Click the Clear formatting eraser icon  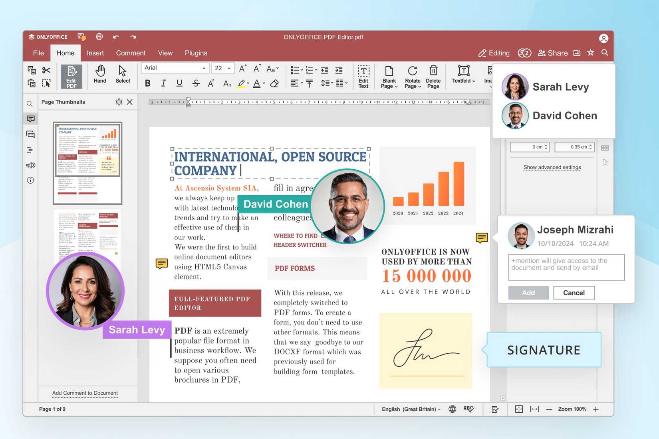click(x=274, y=83)
